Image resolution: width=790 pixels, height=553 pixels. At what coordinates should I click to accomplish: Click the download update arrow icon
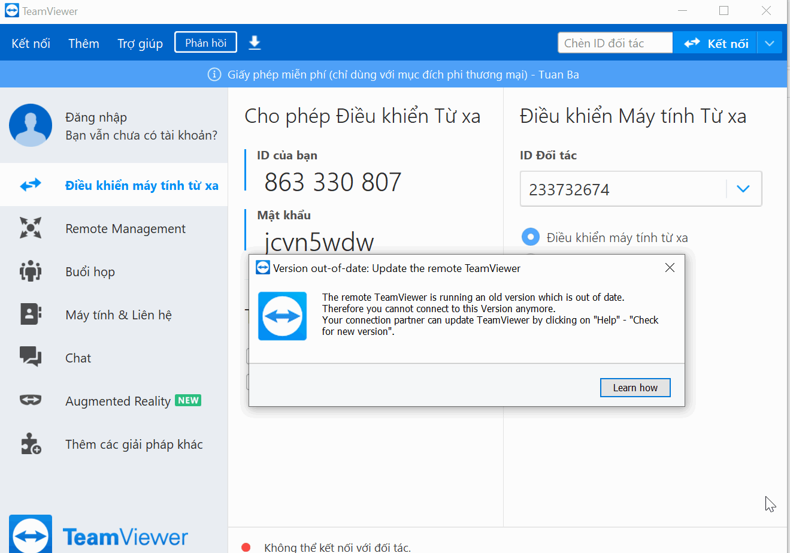click(255, 43)
